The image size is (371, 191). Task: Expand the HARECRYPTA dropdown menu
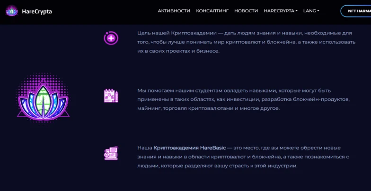pyautogui.click(x=281, y=11)
